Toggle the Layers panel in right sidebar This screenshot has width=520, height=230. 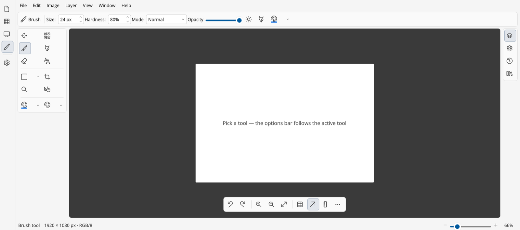pyautogui.click(x=510, y=36)
